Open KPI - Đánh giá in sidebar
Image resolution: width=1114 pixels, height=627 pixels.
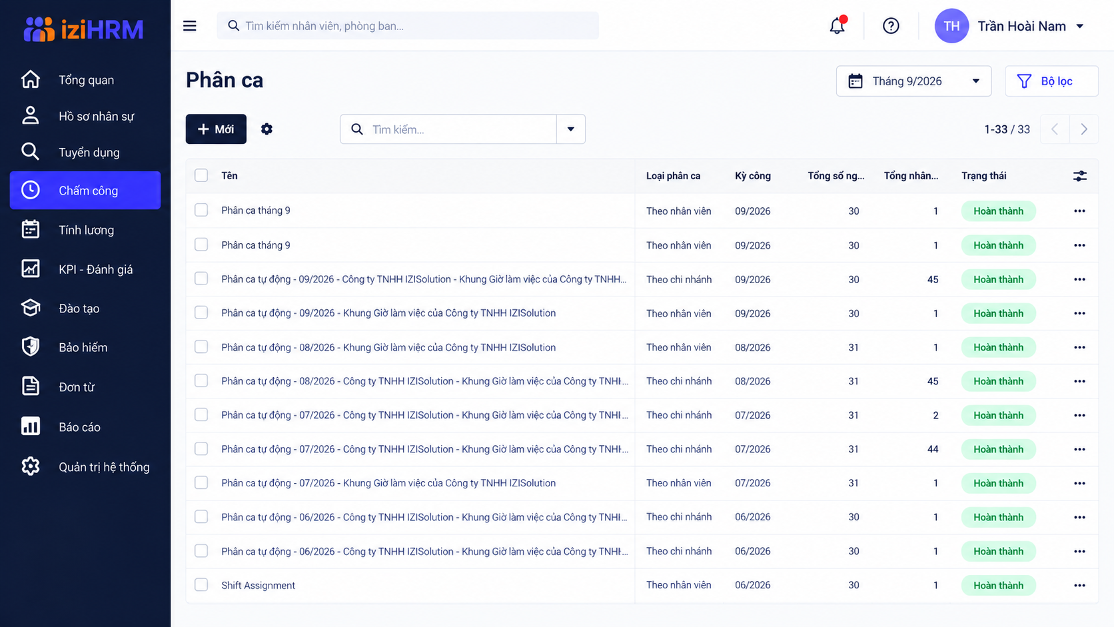pyautogui.click(x=85, y=269)
